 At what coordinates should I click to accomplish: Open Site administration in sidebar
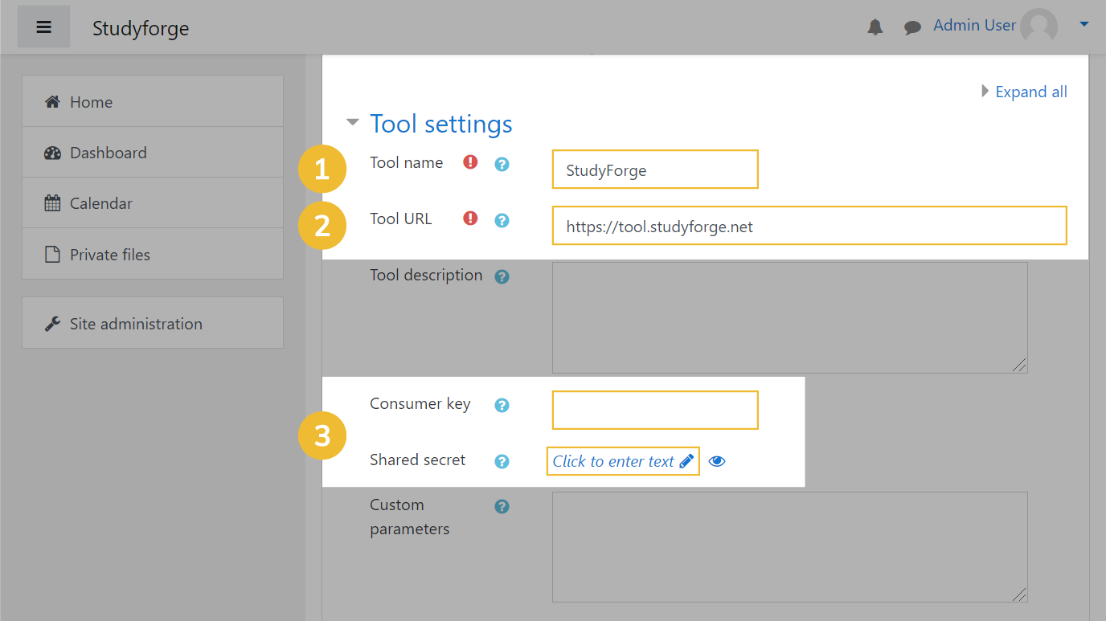(153, 323)
